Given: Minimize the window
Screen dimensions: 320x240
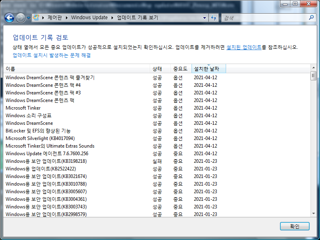Looking at the screenshot, I should pos(285,4).
